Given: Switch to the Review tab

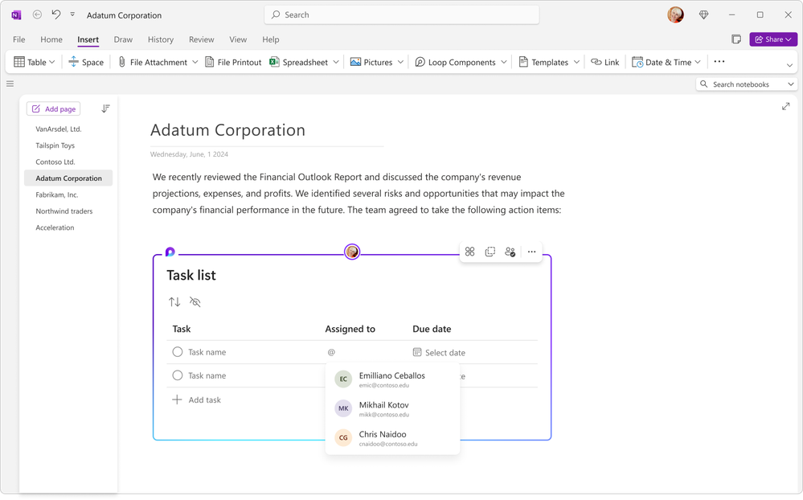Looking at the screenshot, I should tap(201, 39).
